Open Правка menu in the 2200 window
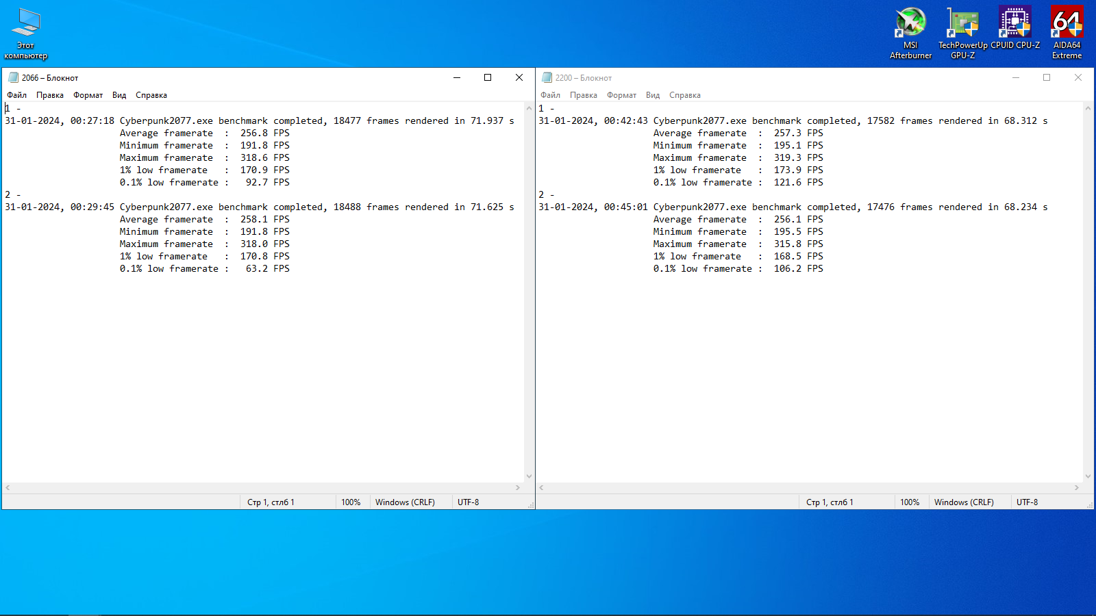1096x616 pixels. 584,95
